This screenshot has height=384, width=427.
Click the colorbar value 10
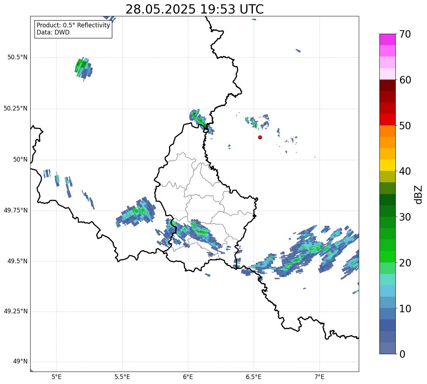405,308
